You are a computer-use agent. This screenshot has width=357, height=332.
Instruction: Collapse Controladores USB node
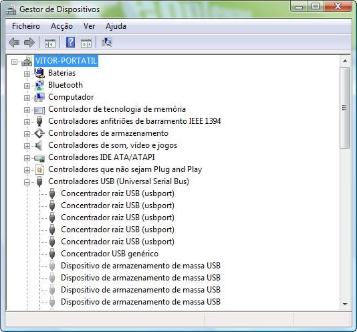[x=27, y=183]
